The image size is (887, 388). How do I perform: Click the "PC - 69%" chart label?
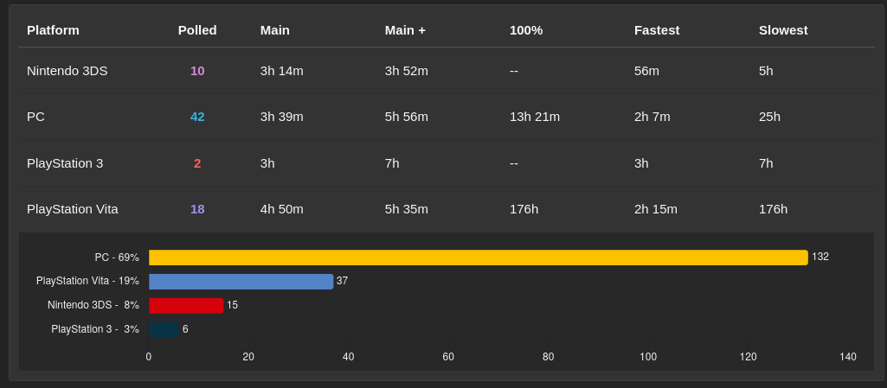click(117, 258)
